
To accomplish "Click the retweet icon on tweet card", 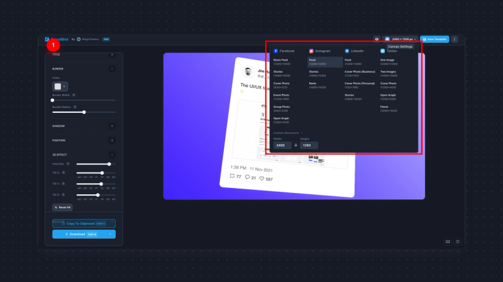I will point(232,176).
